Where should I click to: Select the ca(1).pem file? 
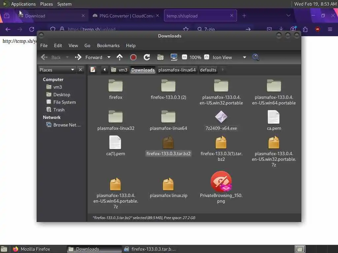pyautogui.click(x=116, y=146)
